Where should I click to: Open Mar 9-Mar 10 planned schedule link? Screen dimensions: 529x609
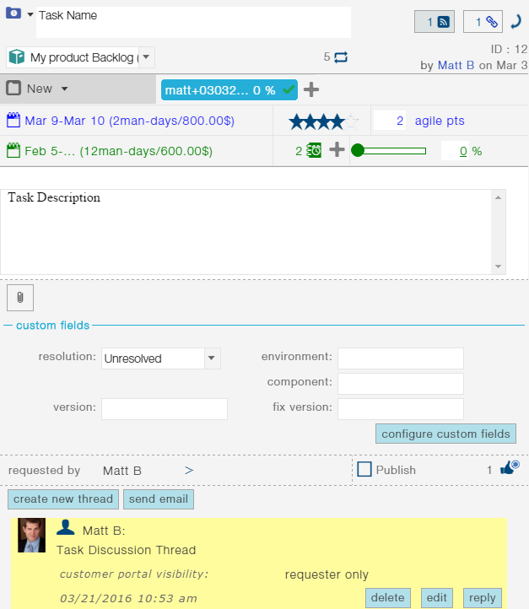coord(129,121)
